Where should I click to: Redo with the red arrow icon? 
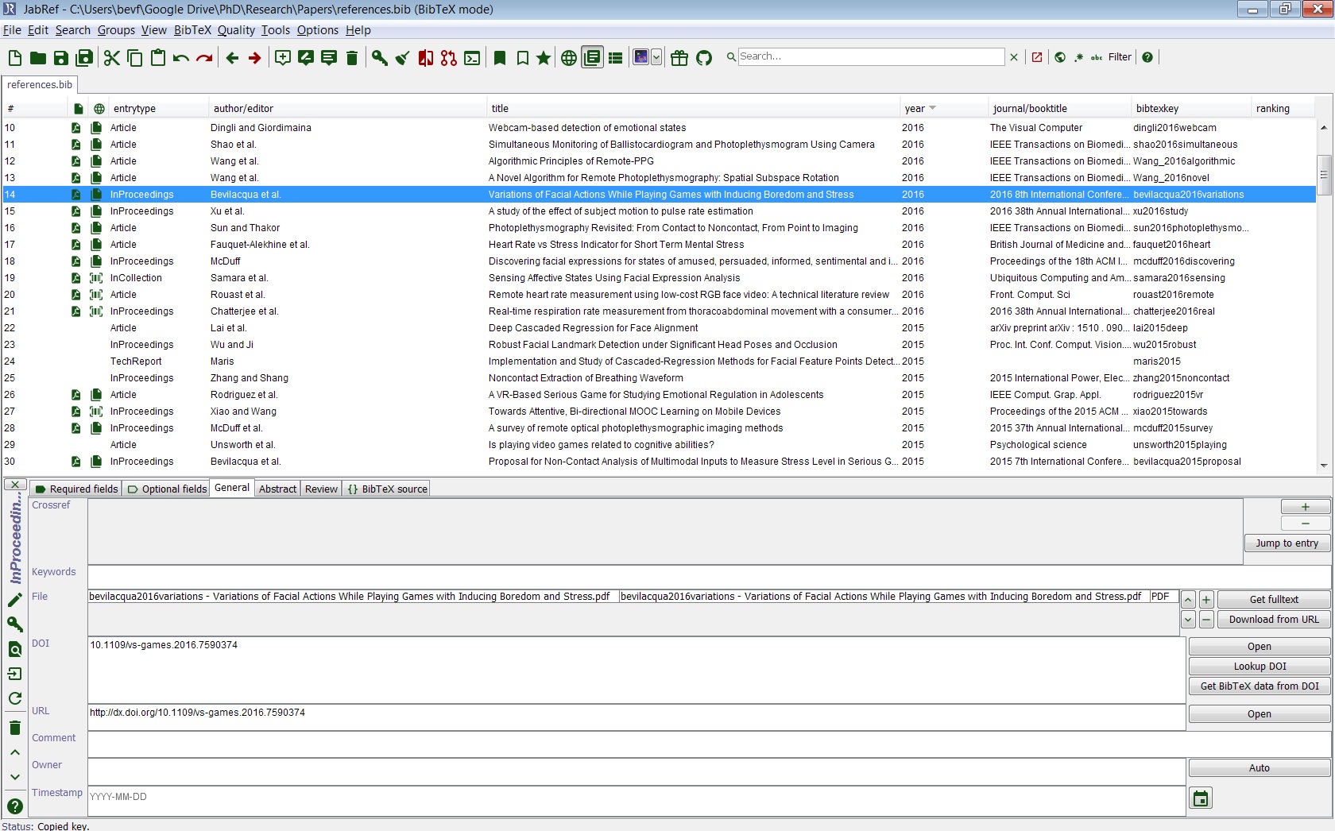click(x=204, y=58)
